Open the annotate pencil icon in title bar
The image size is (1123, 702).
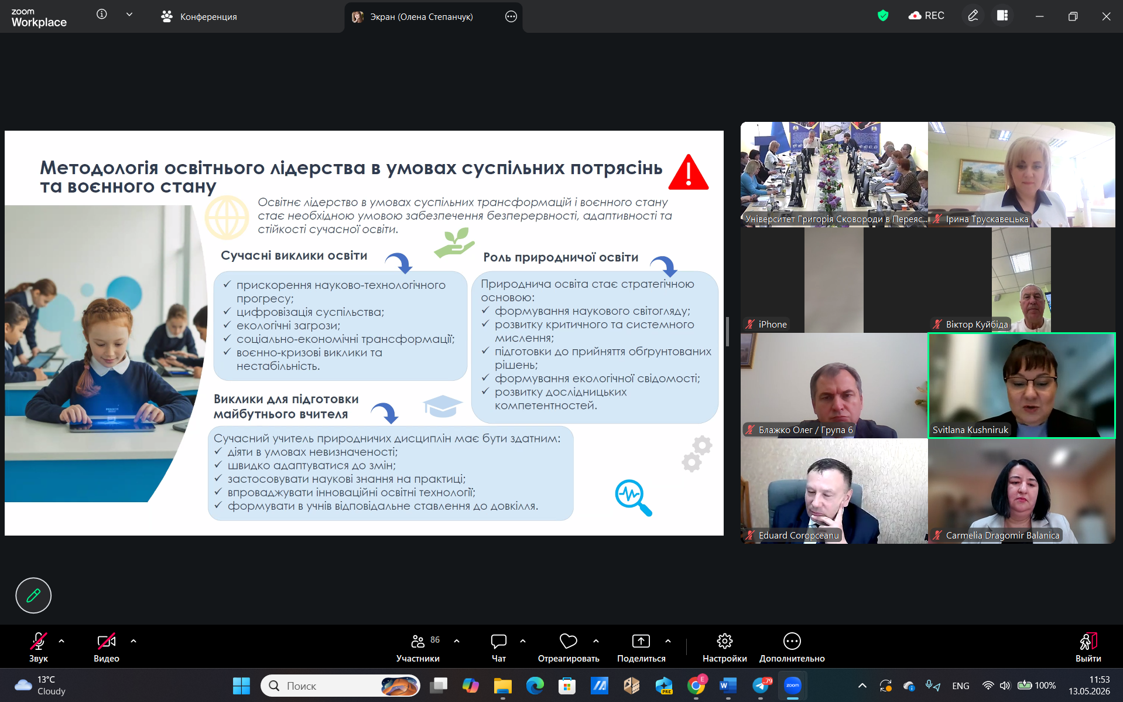coord(973,16)
